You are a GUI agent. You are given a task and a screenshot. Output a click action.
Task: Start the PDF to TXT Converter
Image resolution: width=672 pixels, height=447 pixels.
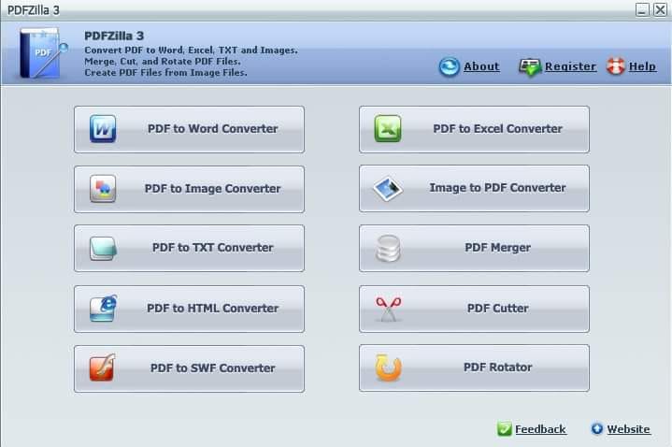click(189, 248)
